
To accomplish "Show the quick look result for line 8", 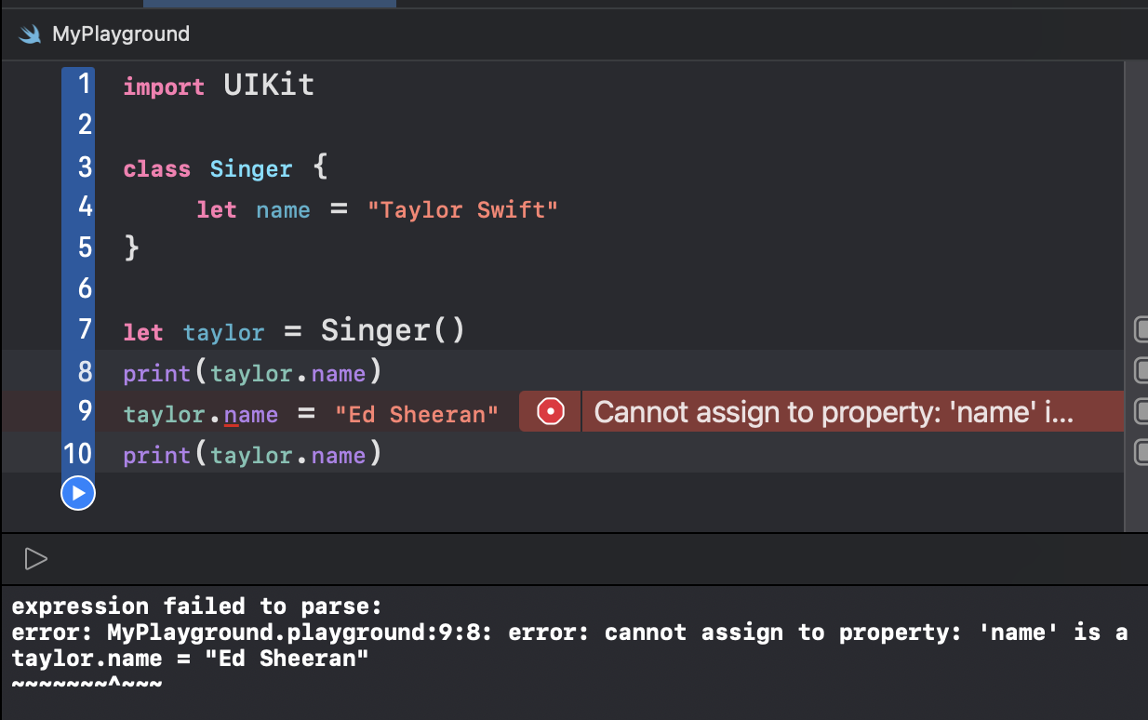I will click(x=1141, y=371).
